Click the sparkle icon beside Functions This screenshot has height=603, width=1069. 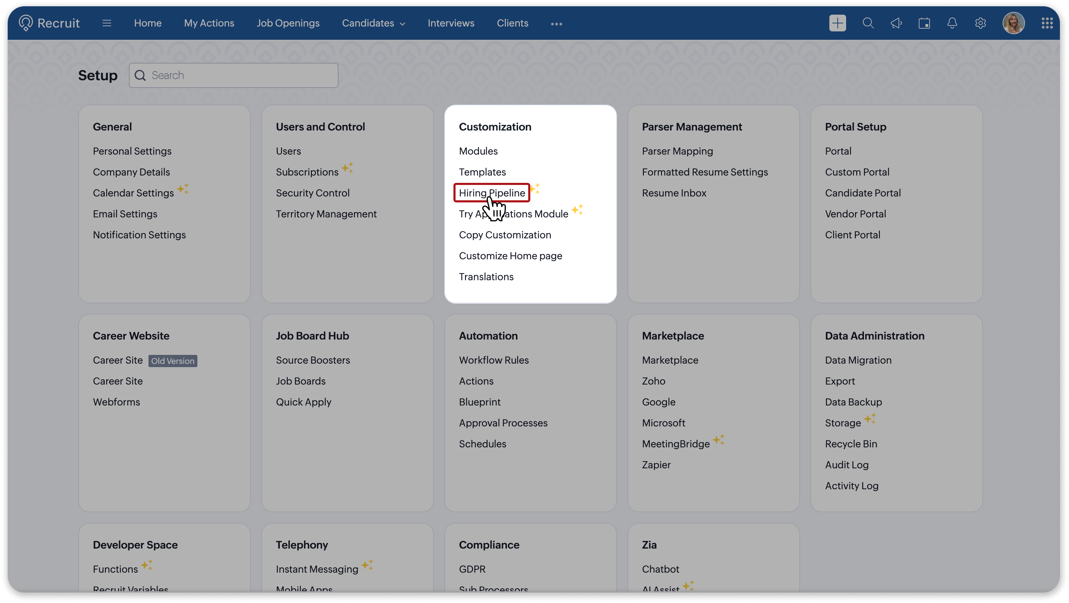coord(147,565)
